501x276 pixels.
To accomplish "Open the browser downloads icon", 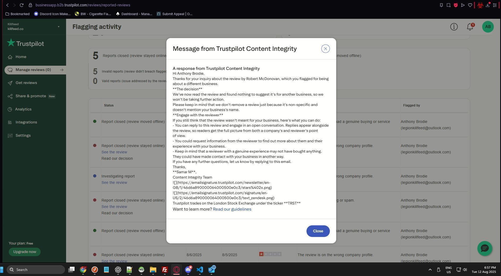I will click(x=488, y=5).
